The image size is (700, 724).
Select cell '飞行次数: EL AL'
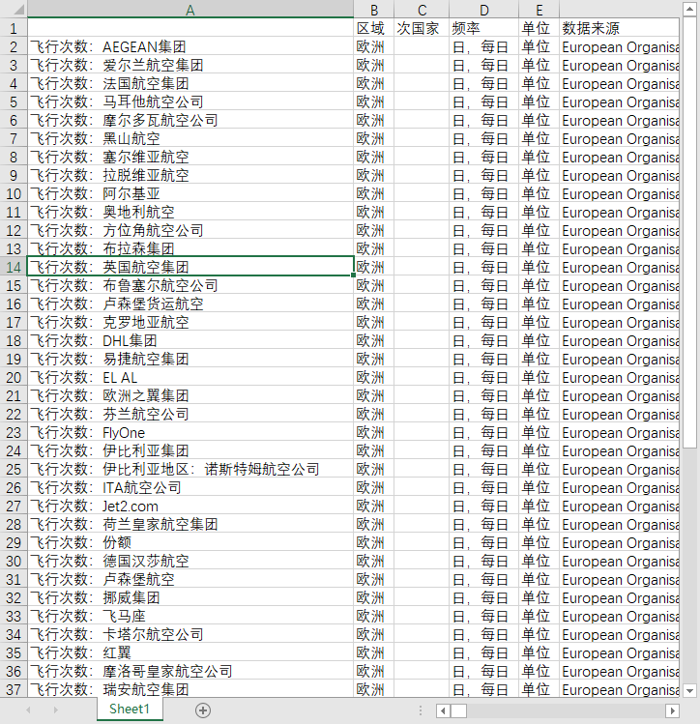(190, 377)
